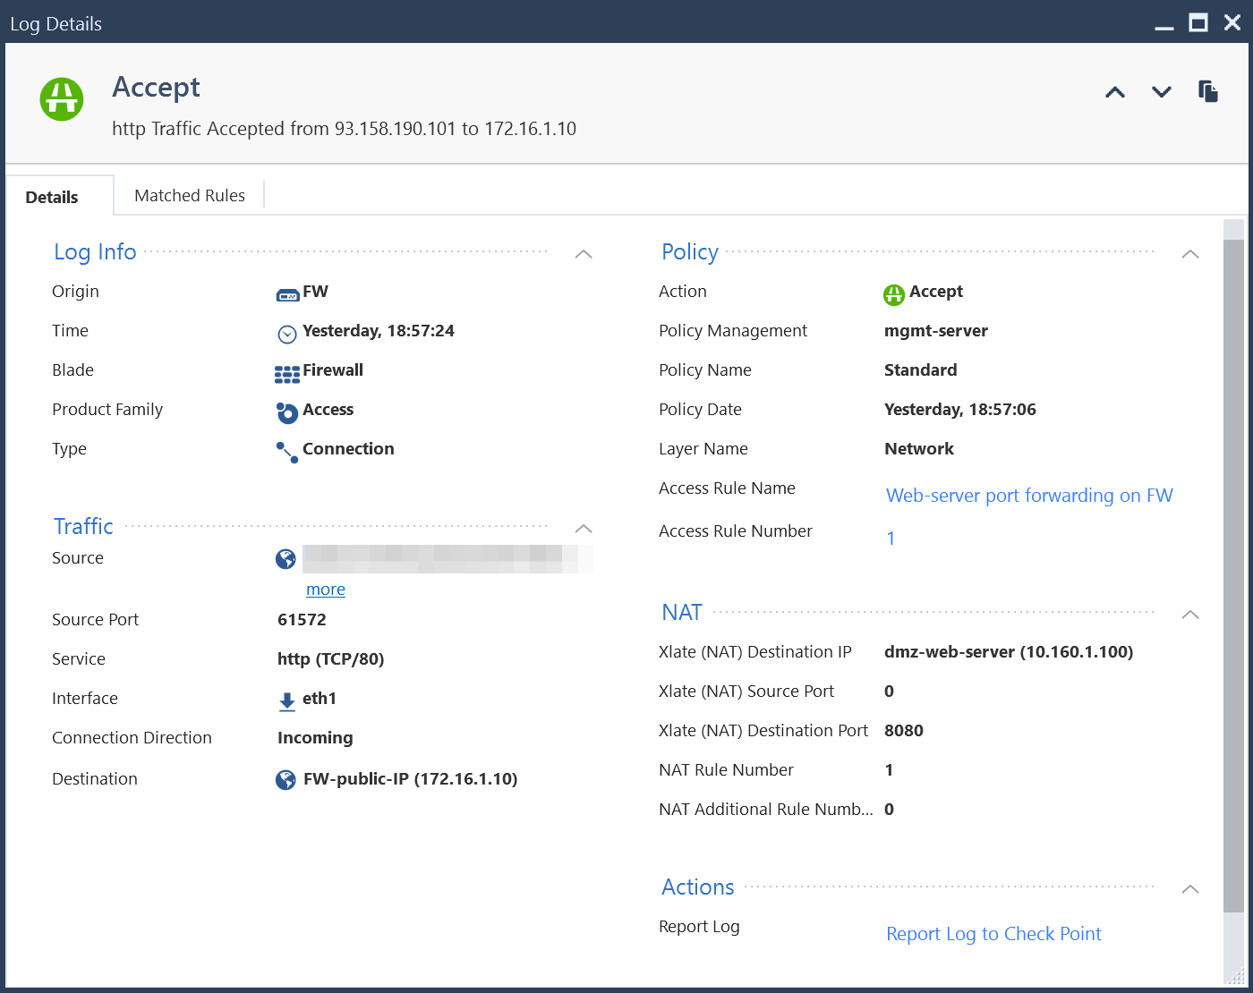Image resolution: width=1253 pixels, height=993 pixels.
Task: Click the http Traffic Accepted summary line
Action: click(x=344, y=129)
